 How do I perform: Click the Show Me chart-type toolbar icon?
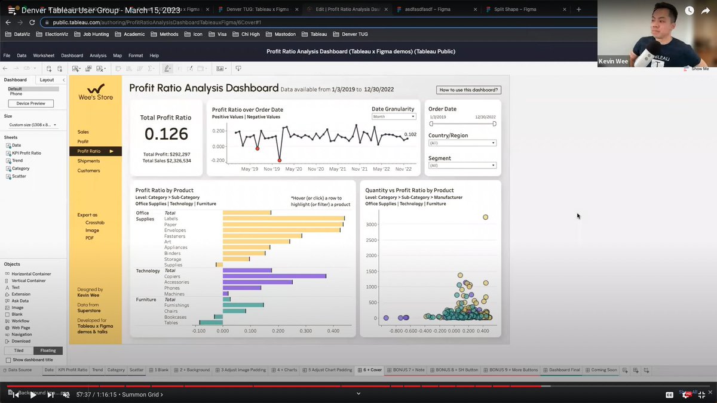220,69
